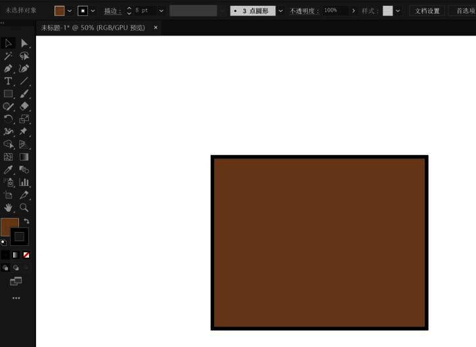Select the Eyedropper tool

(x=8, y=170)
